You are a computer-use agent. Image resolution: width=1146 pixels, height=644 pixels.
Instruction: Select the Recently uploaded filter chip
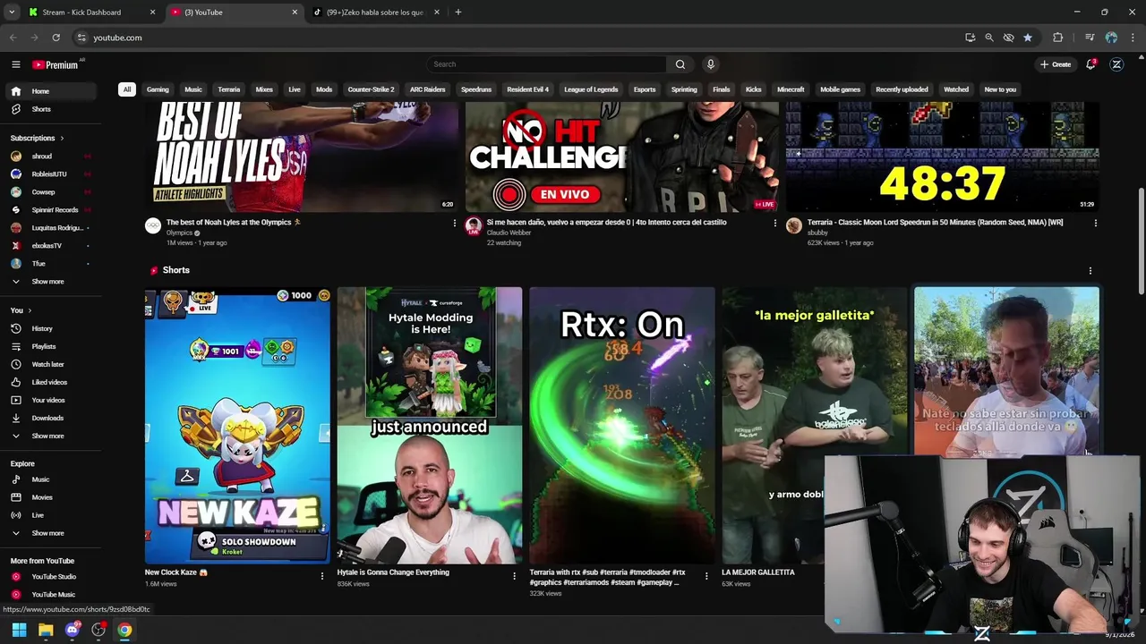pyautogui.click(x=902, y=89)
